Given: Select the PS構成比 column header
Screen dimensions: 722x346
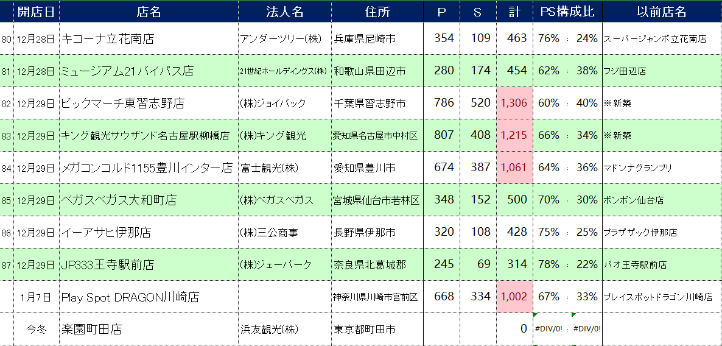Looking at the screenshot, I should coord(567,12).
